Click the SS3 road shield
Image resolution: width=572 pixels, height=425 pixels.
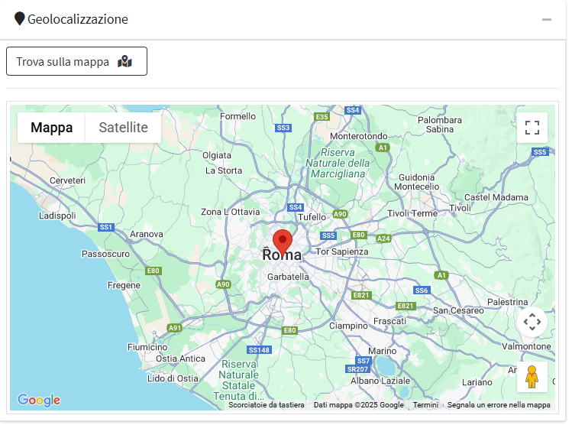click(x=283, y=128)
